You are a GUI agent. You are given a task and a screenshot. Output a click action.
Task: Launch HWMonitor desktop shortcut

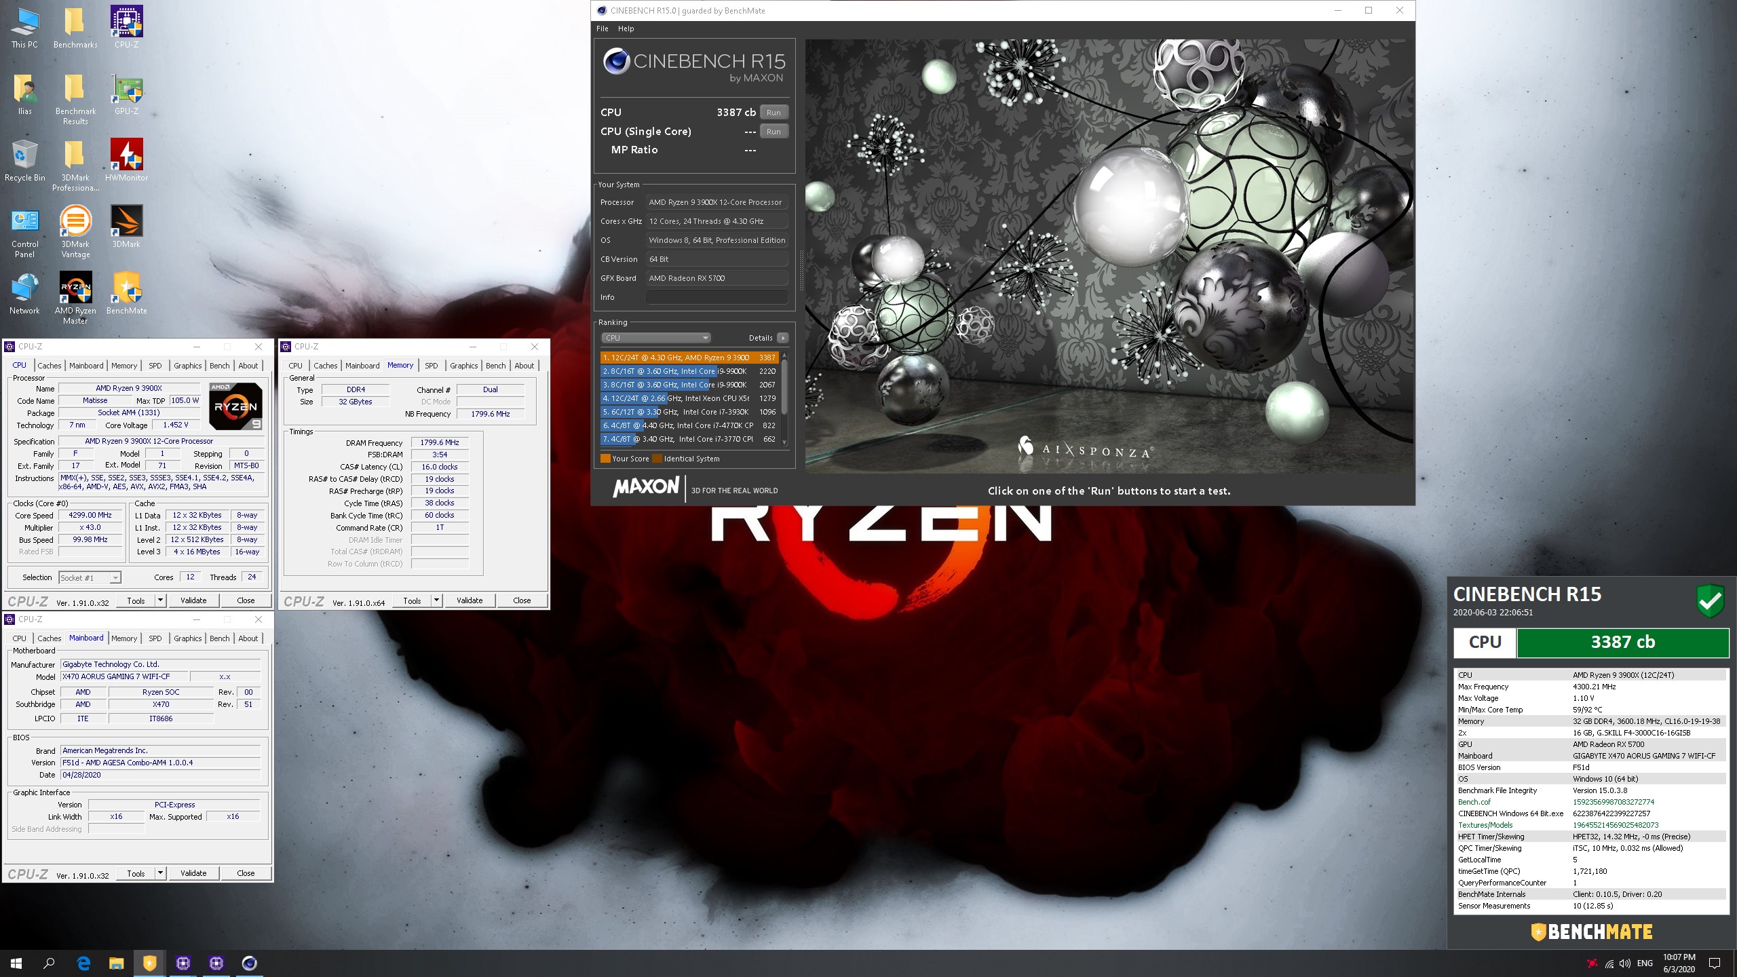pos(126,160)
